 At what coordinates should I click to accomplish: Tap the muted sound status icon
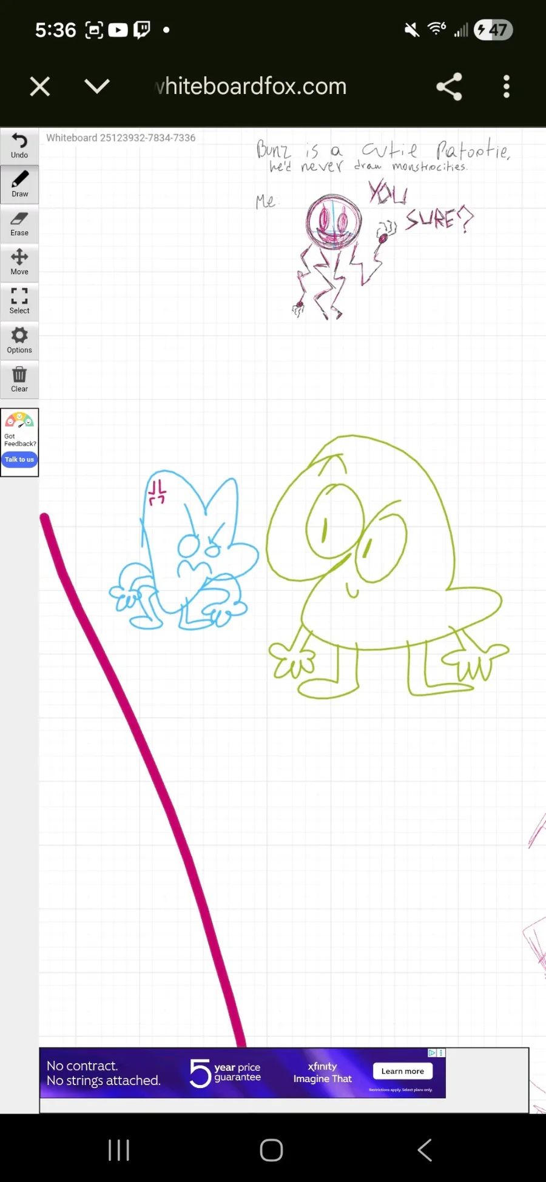[x=412, y=30]
